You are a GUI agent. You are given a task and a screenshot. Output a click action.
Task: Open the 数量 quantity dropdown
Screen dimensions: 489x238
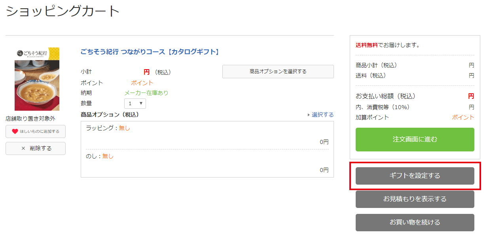coord(135,103)
